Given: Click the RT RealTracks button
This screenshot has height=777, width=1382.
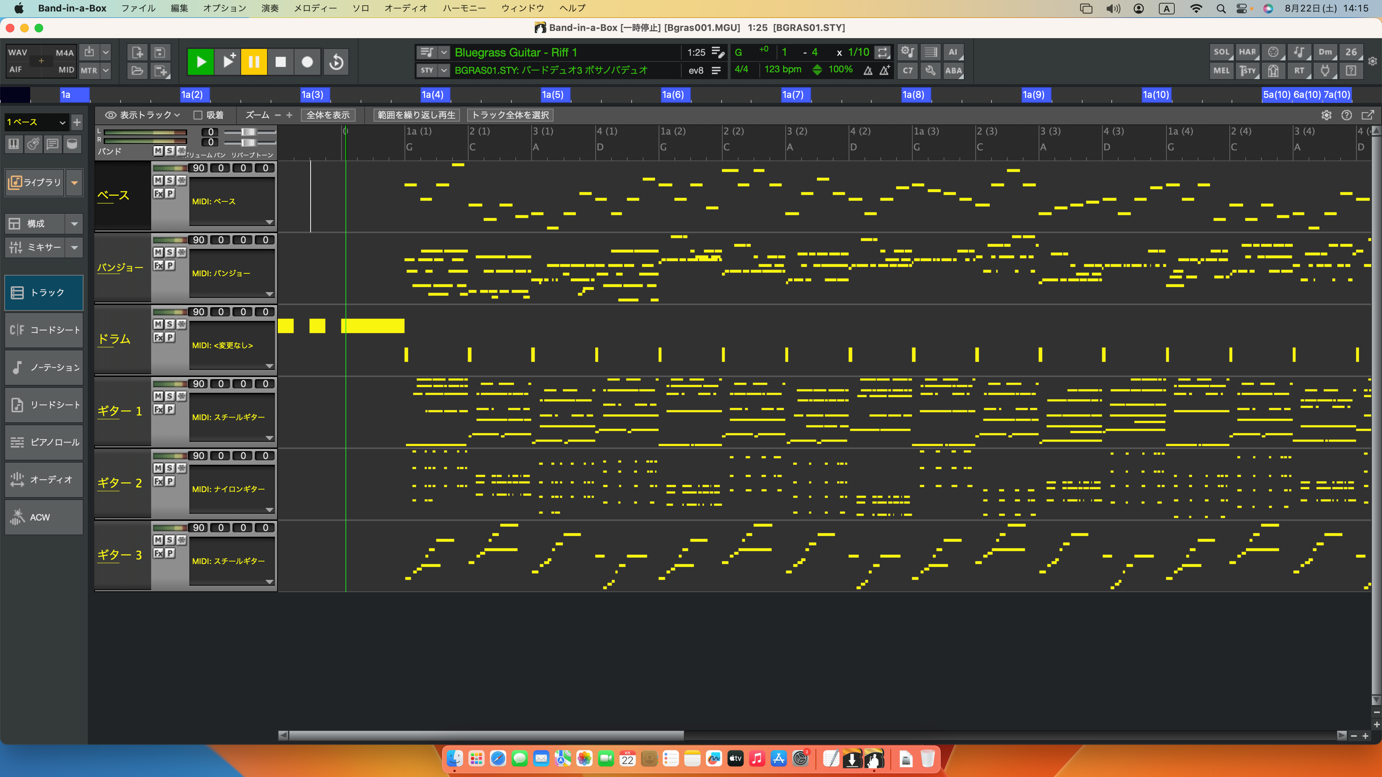Looking at the screenshot, I should (1299, 70).
